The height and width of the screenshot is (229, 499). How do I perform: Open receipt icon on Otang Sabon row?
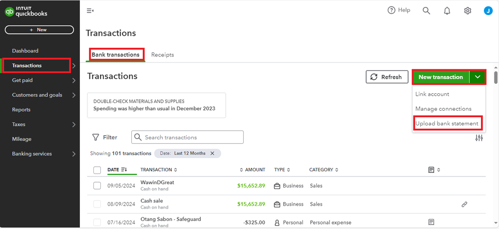pyautogui.click(x=431, y=222)
